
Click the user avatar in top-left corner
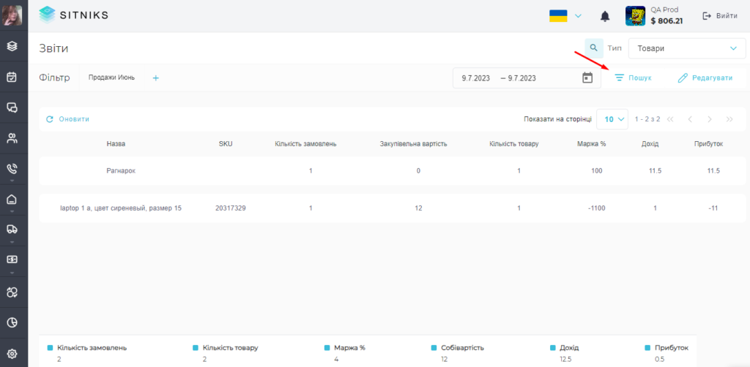click(x=12, y=15)
